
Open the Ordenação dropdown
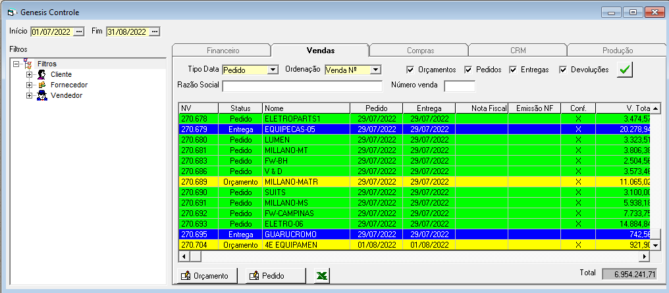tap(375, 70)
